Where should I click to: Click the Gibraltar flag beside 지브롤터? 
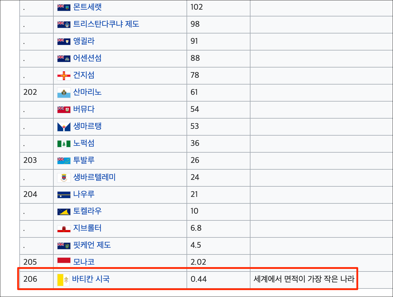[64, 229]
